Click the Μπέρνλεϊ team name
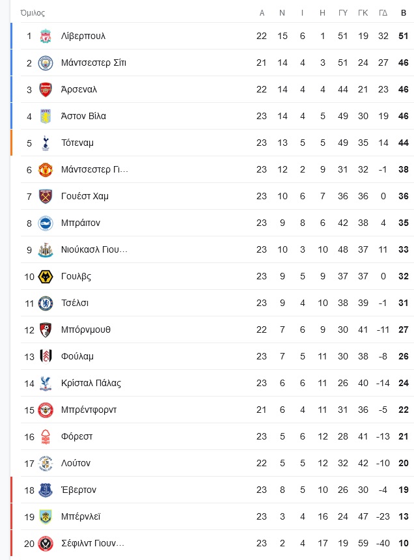Screen dimensions: 414x560 pos(81,516)
